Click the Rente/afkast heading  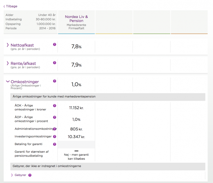pyautogui.click(x=23, y=63)
